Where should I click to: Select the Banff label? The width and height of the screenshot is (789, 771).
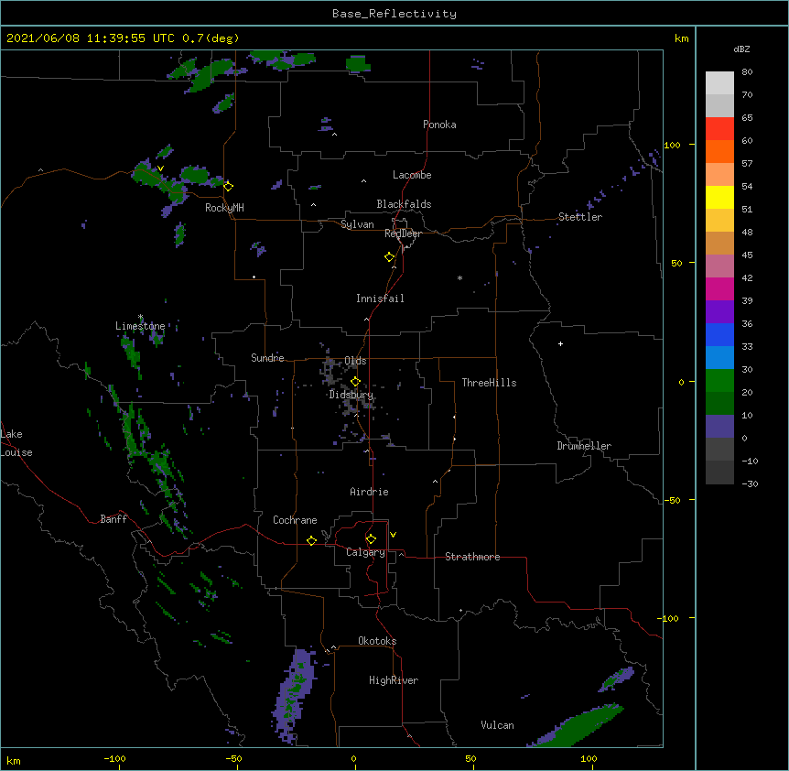pos(113,519)
